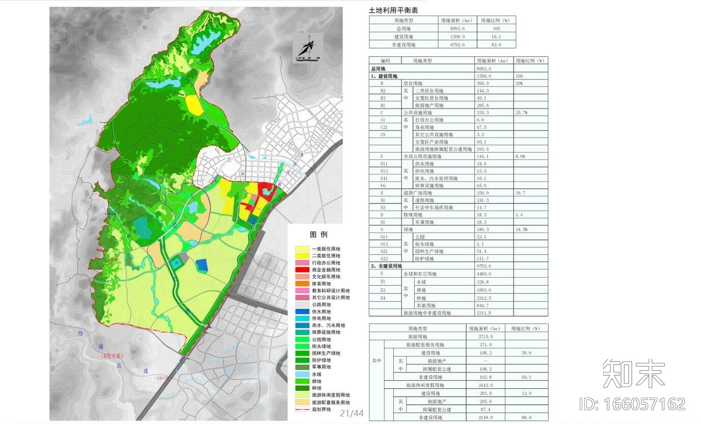The height and width of the screenshot is (424, 701).
Task: Click the 旅游配套服务用地 row in bottom table
Action: tap(424, 345)
